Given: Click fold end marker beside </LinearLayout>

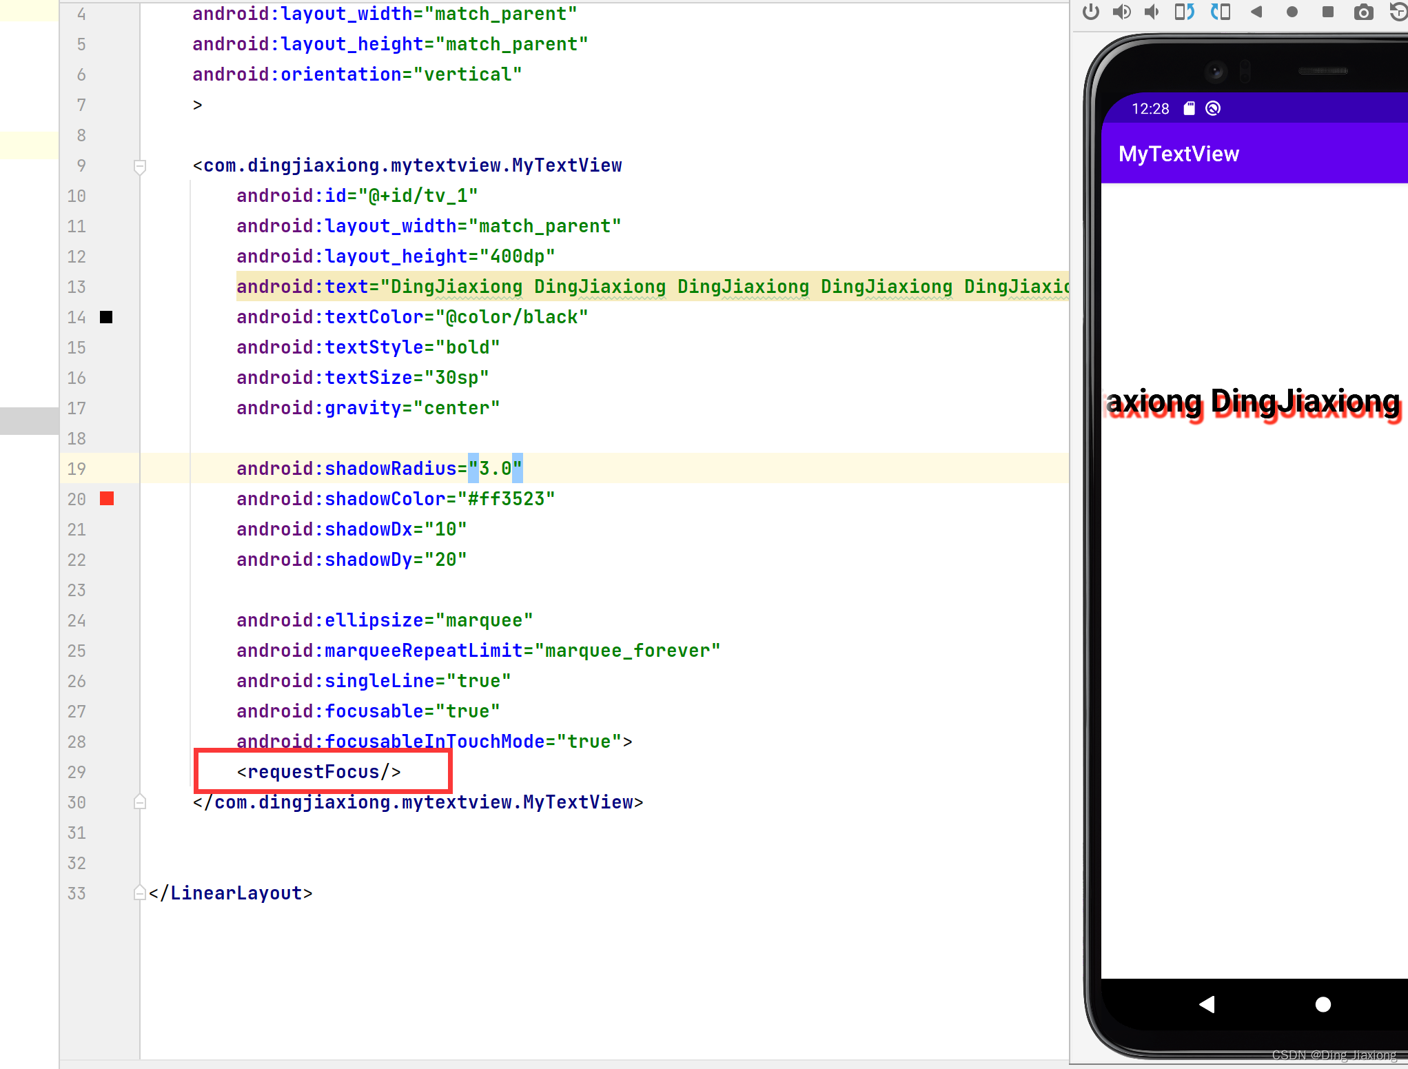Looking at the screenshot, I should (140, 893).
